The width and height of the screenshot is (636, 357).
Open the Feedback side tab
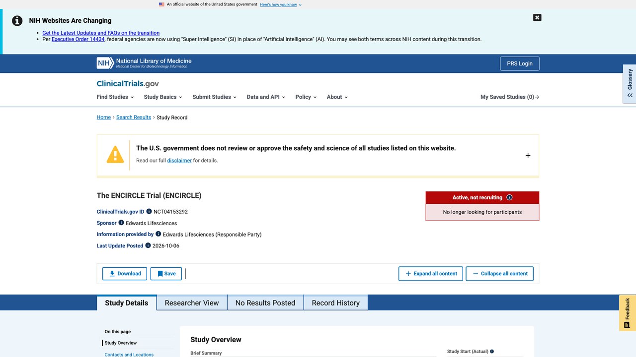click(x=628, y=313)
